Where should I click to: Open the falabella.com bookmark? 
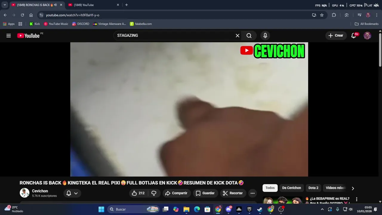141,24
